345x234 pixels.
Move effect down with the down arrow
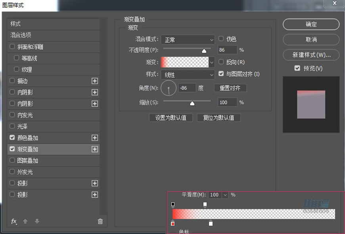pyautogui.click(x=37, y=221)
